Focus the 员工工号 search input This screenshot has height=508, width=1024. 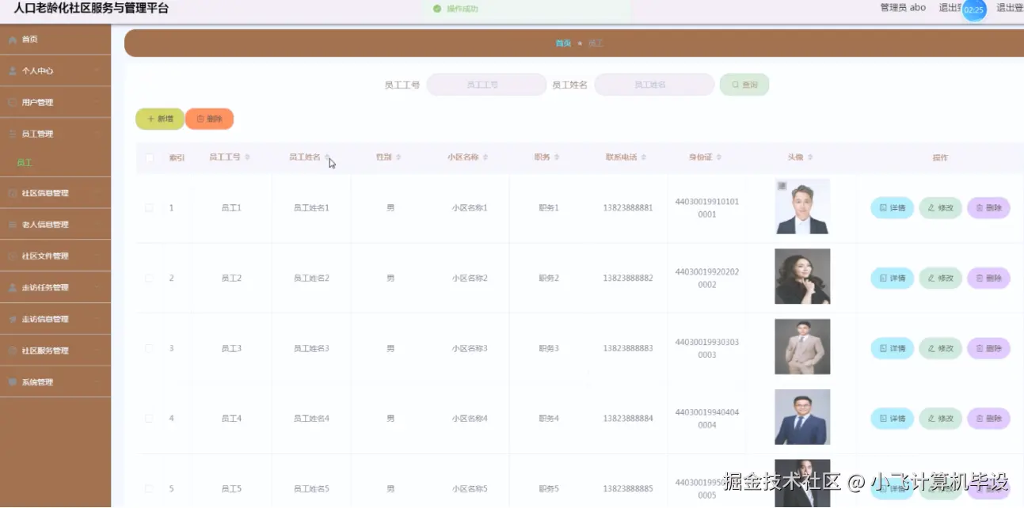click(486, 85)
